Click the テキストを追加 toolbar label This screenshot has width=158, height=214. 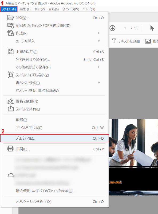129,41
